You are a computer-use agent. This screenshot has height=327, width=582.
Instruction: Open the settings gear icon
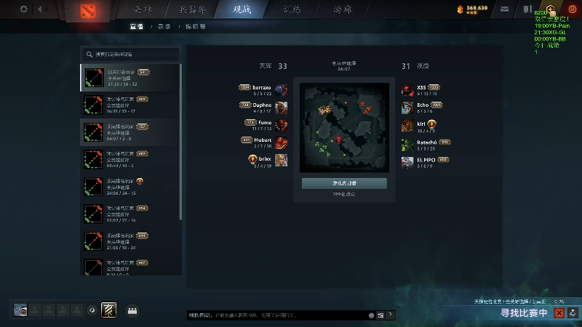coord(24,9)
